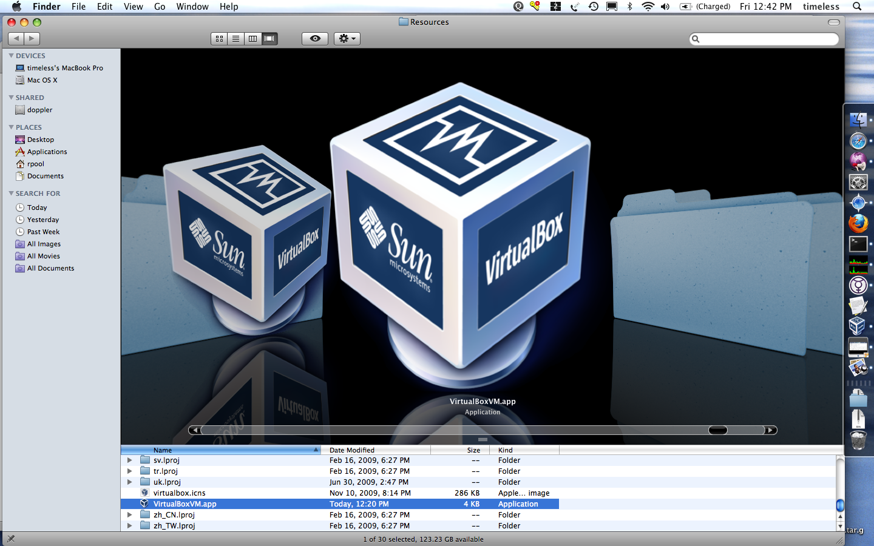Open the Go menu

point(160,7)
